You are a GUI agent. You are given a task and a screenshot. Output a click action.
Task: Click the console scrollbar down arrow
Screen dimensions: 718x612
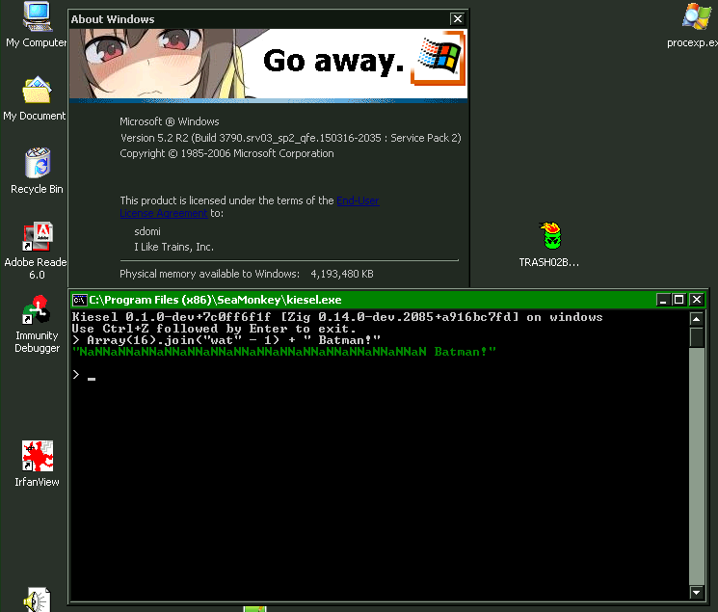click(x=697, y=593)
